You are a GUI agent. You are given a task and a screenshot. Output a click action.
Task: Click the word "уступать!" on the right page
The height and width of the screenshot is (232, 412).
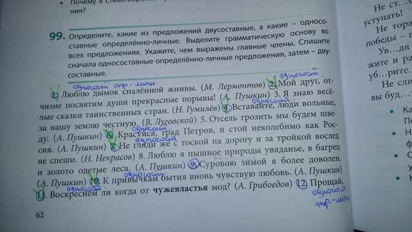coord(384,19)
